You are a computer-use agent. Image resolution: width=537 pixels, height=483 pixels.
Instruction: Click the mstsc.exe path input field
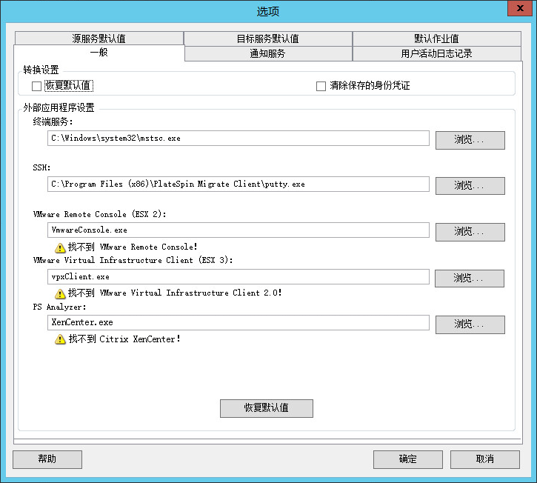click(238, 139)
